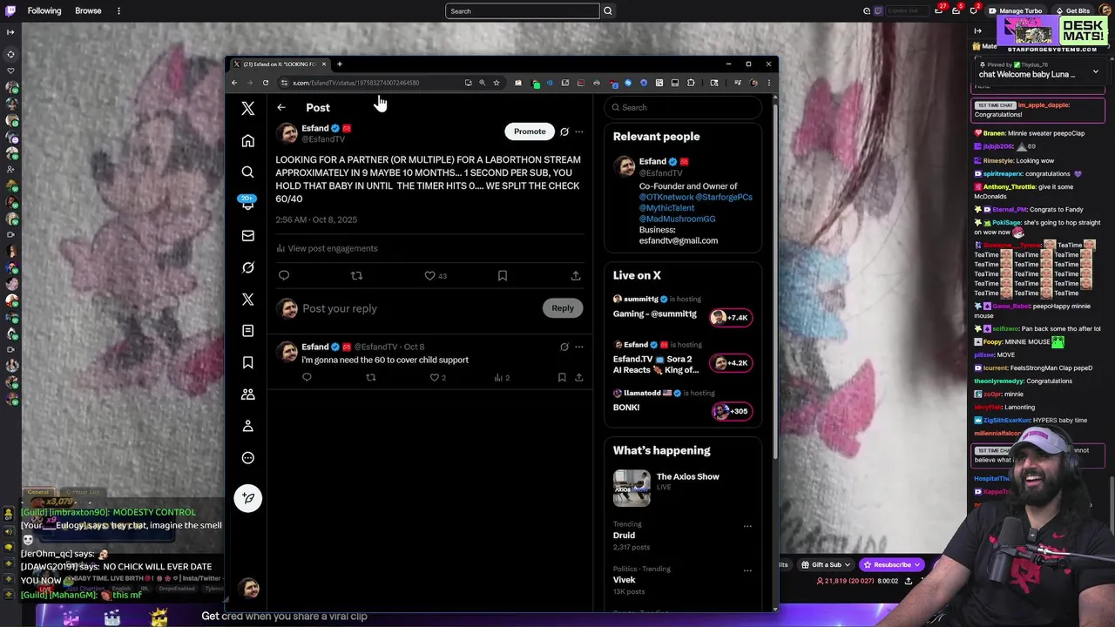Click the Promote button
The image size is (1115, 627).
point(530,131)
